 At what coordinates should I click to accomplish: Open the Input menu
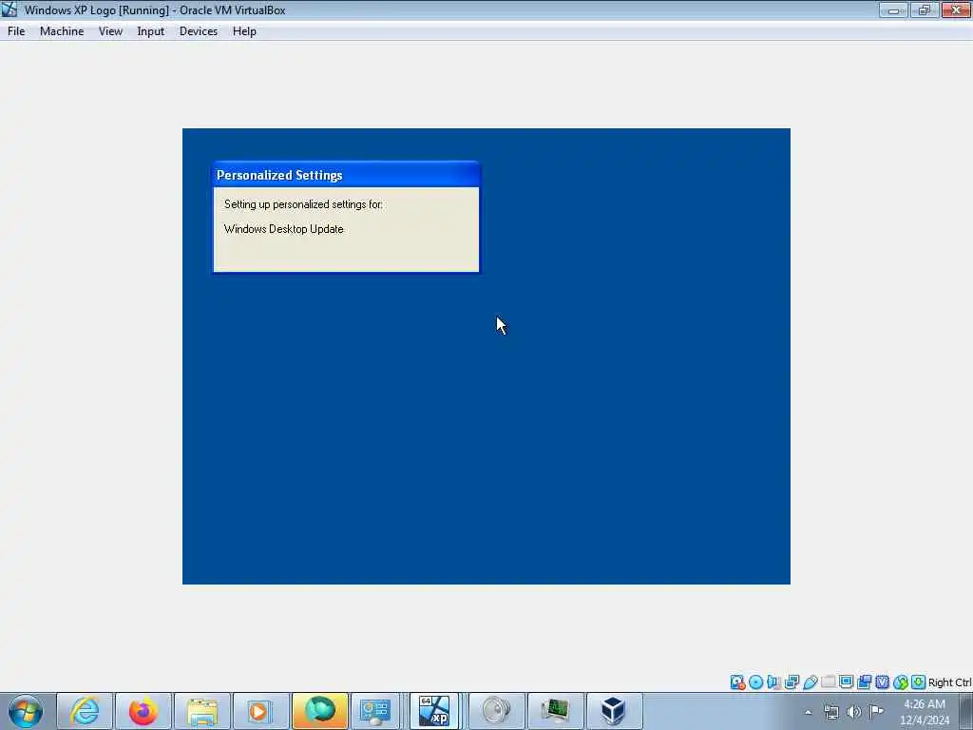click(x=150, y=31)
